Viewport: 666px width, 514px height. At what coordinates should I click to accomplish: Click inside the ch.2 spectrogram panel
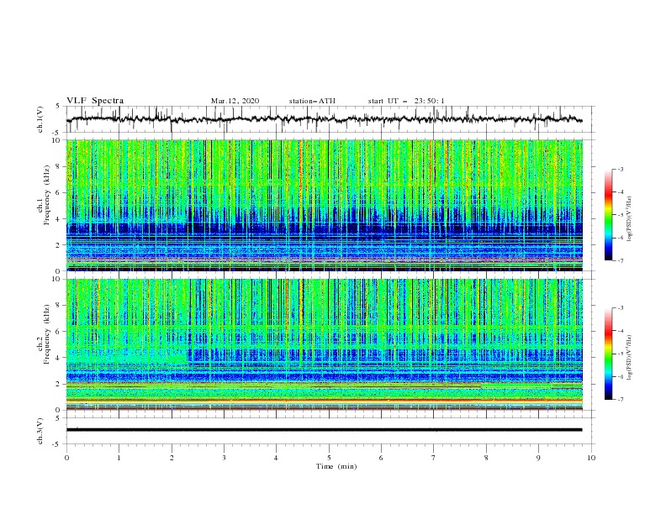coord(324,344)
